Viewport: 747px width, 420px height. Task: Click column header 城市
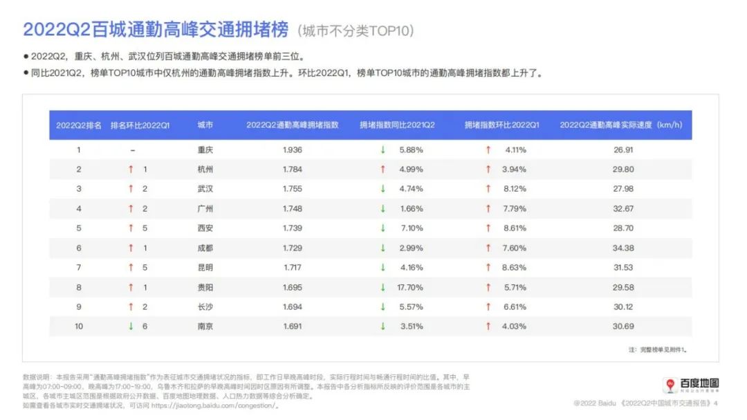pos(205,125)
